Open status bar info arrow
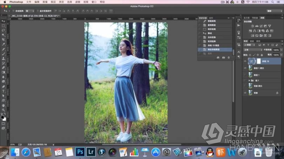This screenshot has height=159, width=284. 53,145
